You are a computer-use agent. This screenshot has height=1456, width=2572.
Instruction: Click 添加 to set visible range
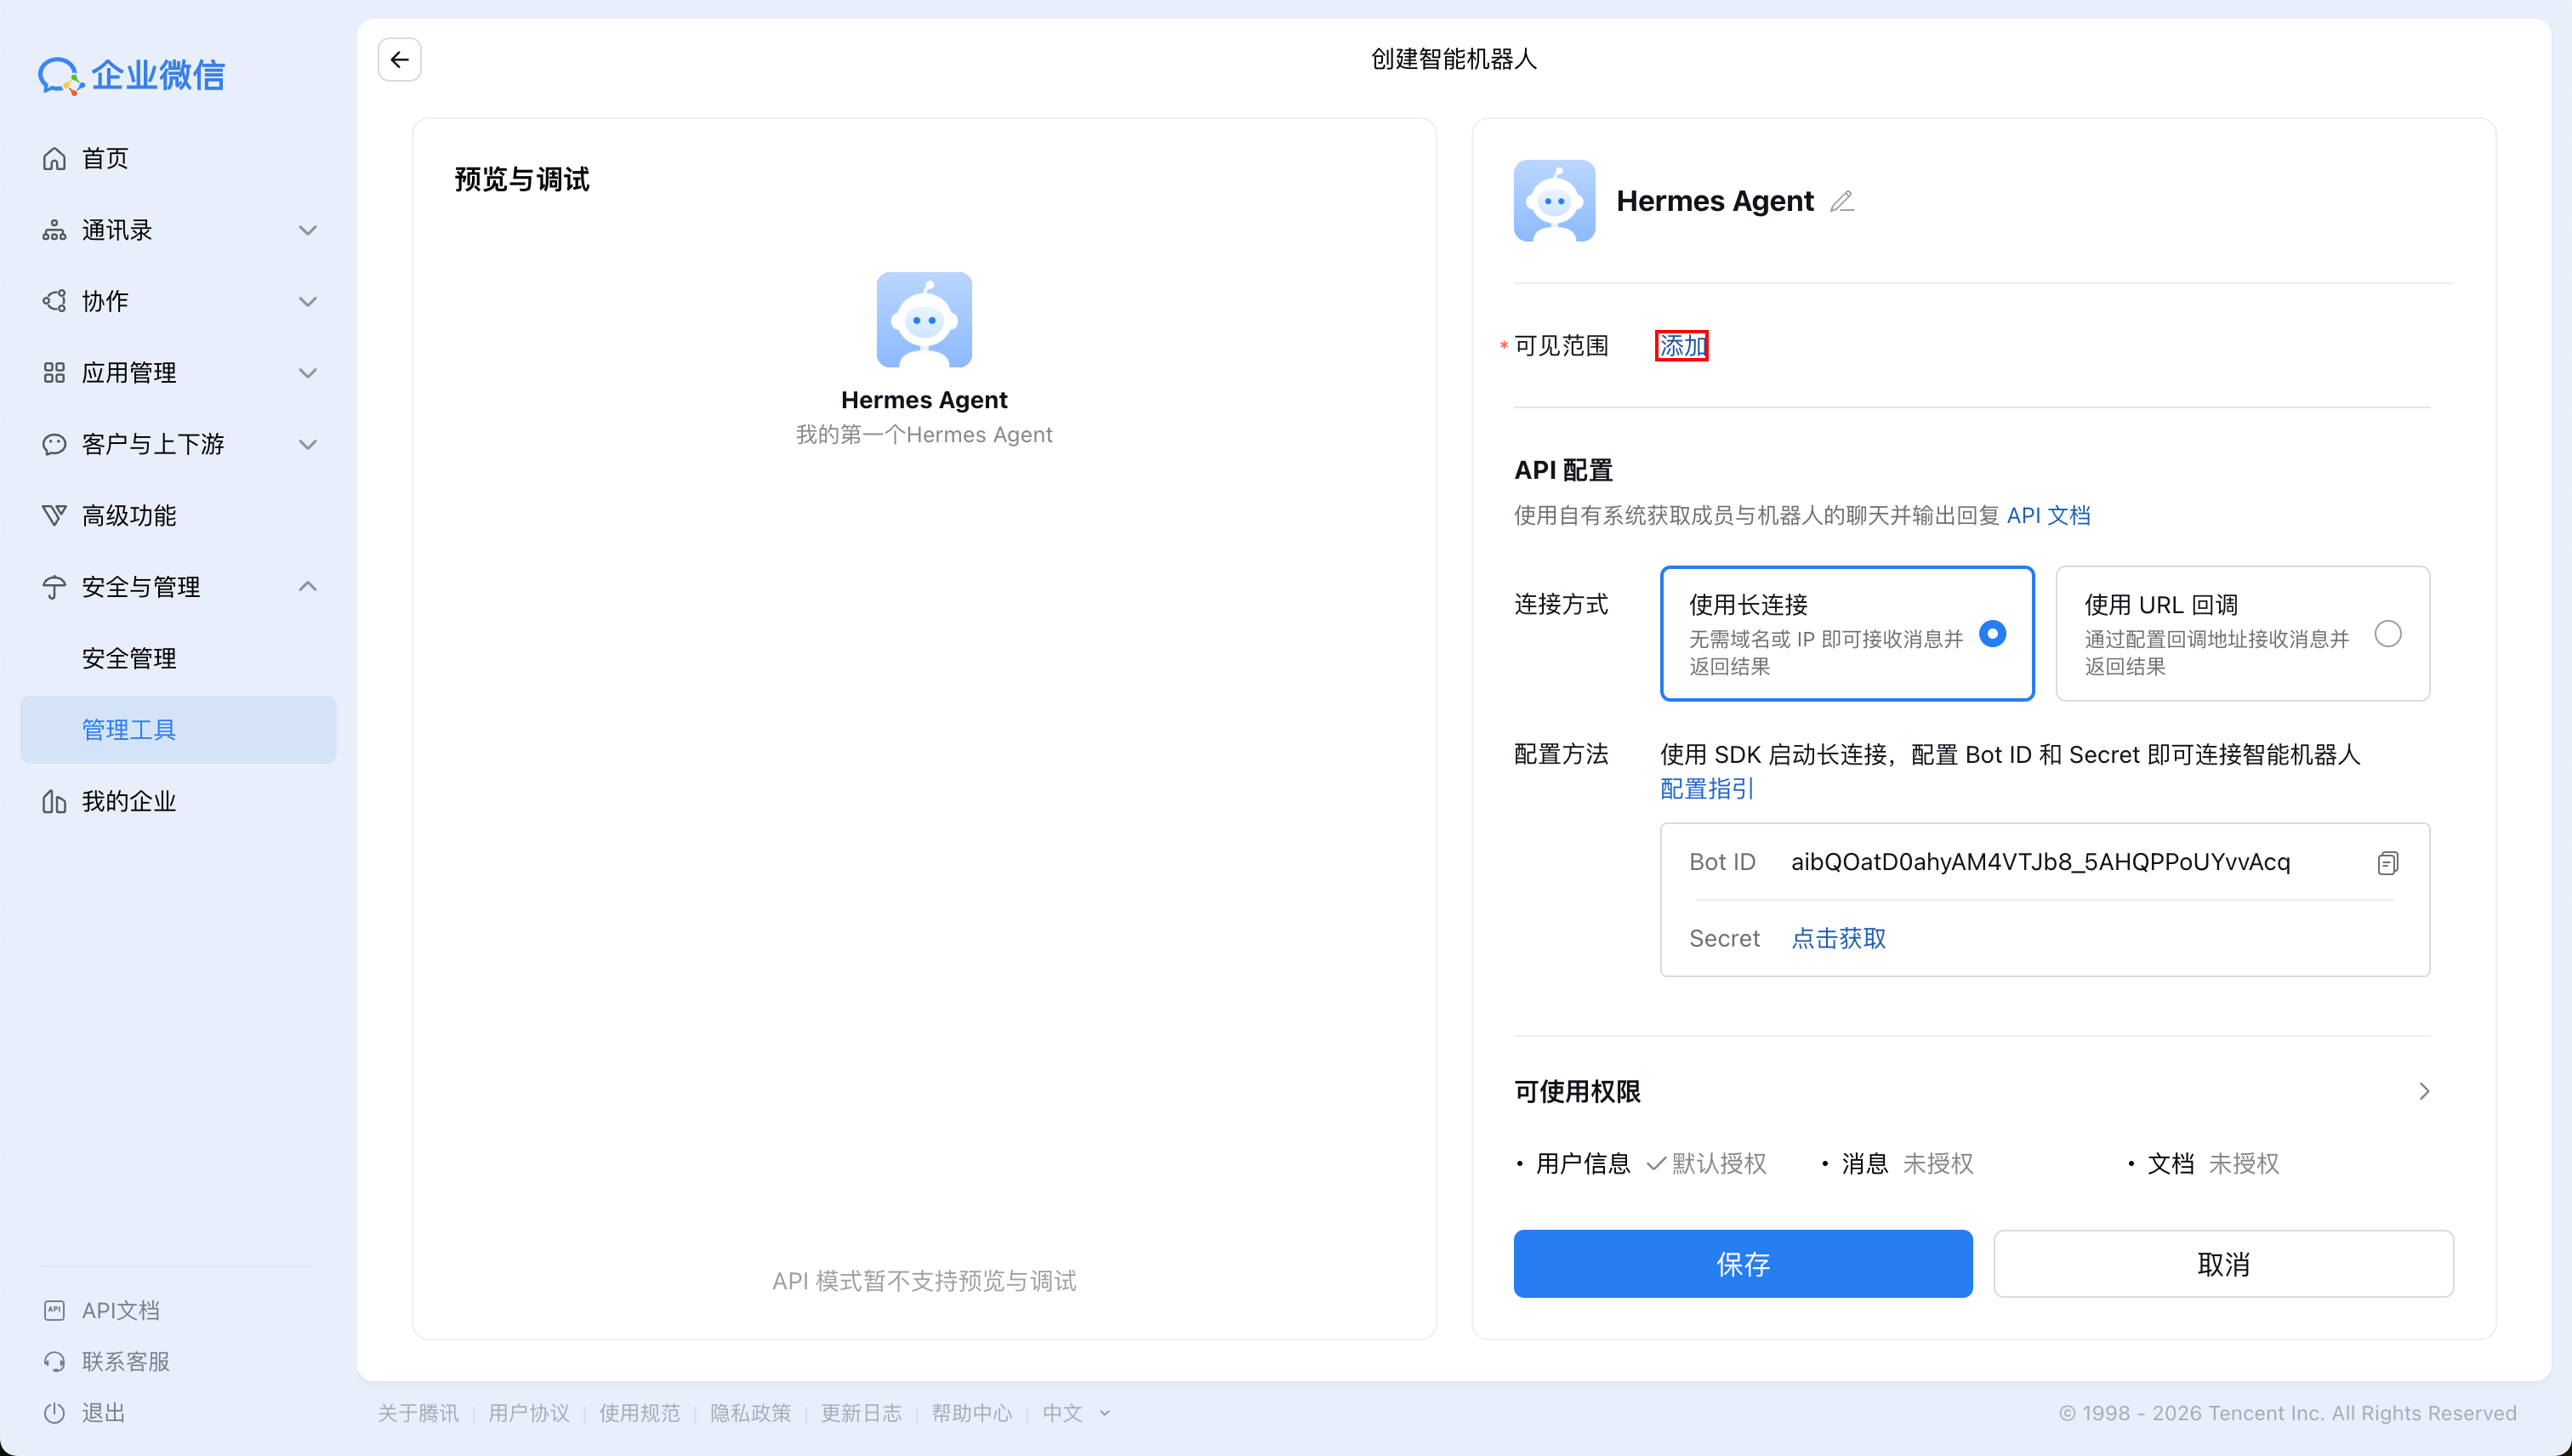tap(1681, 345)
